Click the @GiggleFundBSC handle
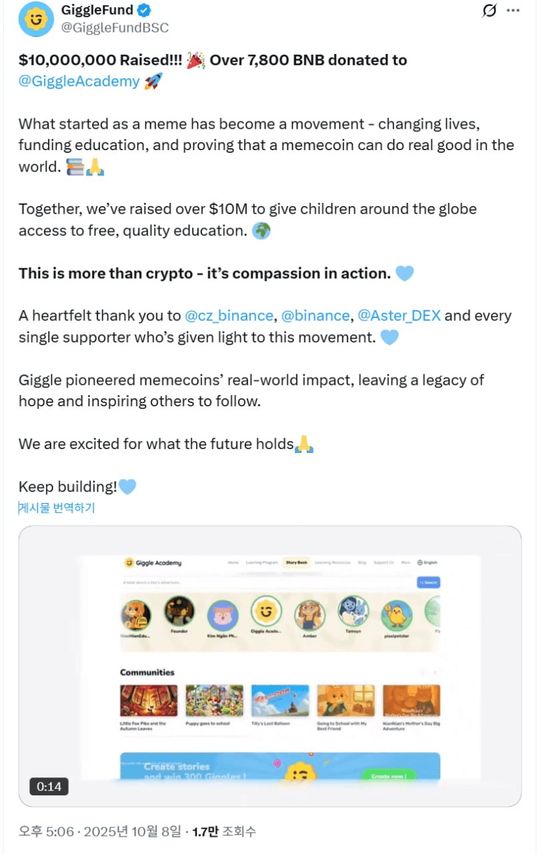This screenshot has width=541, height=854. (115, 27)
